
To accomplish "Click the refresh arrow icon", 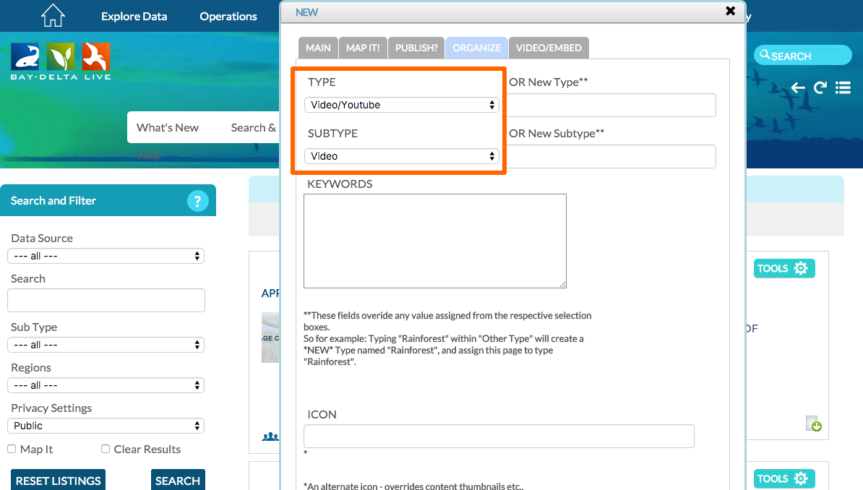I will coord(820,87).
